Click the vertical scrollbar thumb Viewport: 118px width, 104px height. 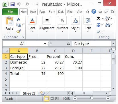(113, 60)
